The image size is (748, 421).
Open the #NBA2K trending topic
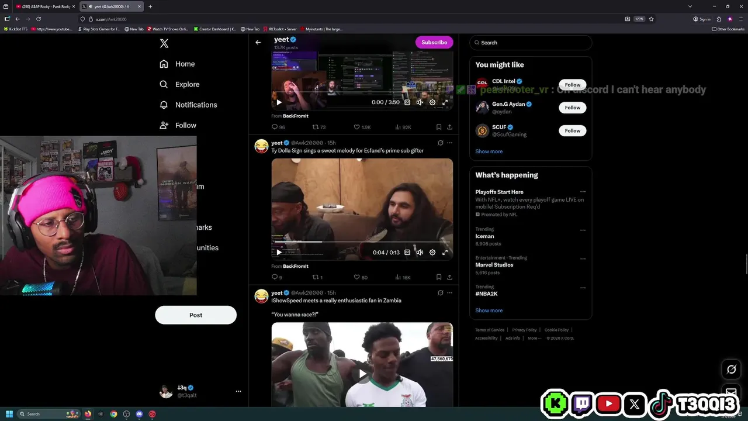point(486,294)
